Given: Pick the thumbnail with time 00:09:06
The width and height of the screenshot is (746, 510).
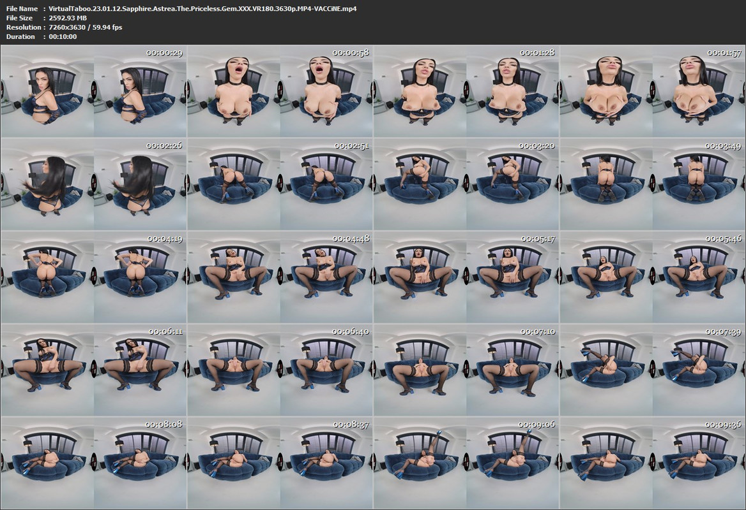Looking at the screenshot, I should (467, 463).
